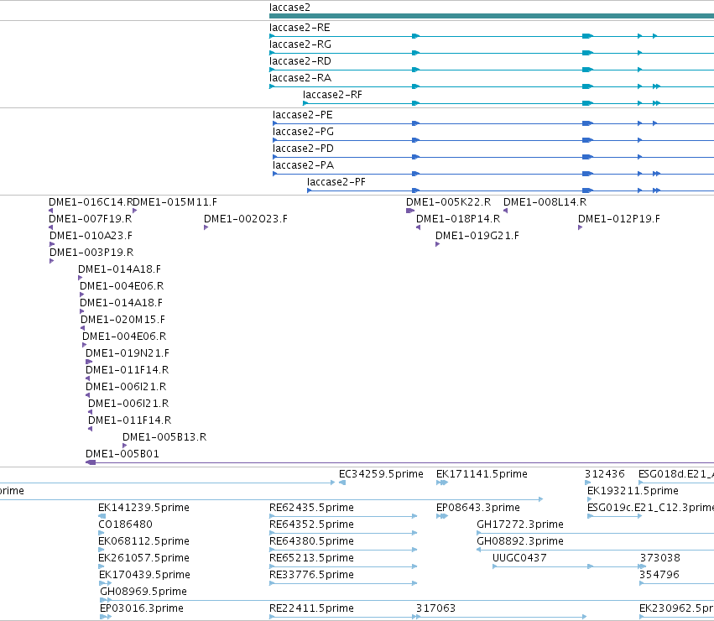Click the laccase2-RD transcript label
Viewport: 714px width, 621px height.
300,61
